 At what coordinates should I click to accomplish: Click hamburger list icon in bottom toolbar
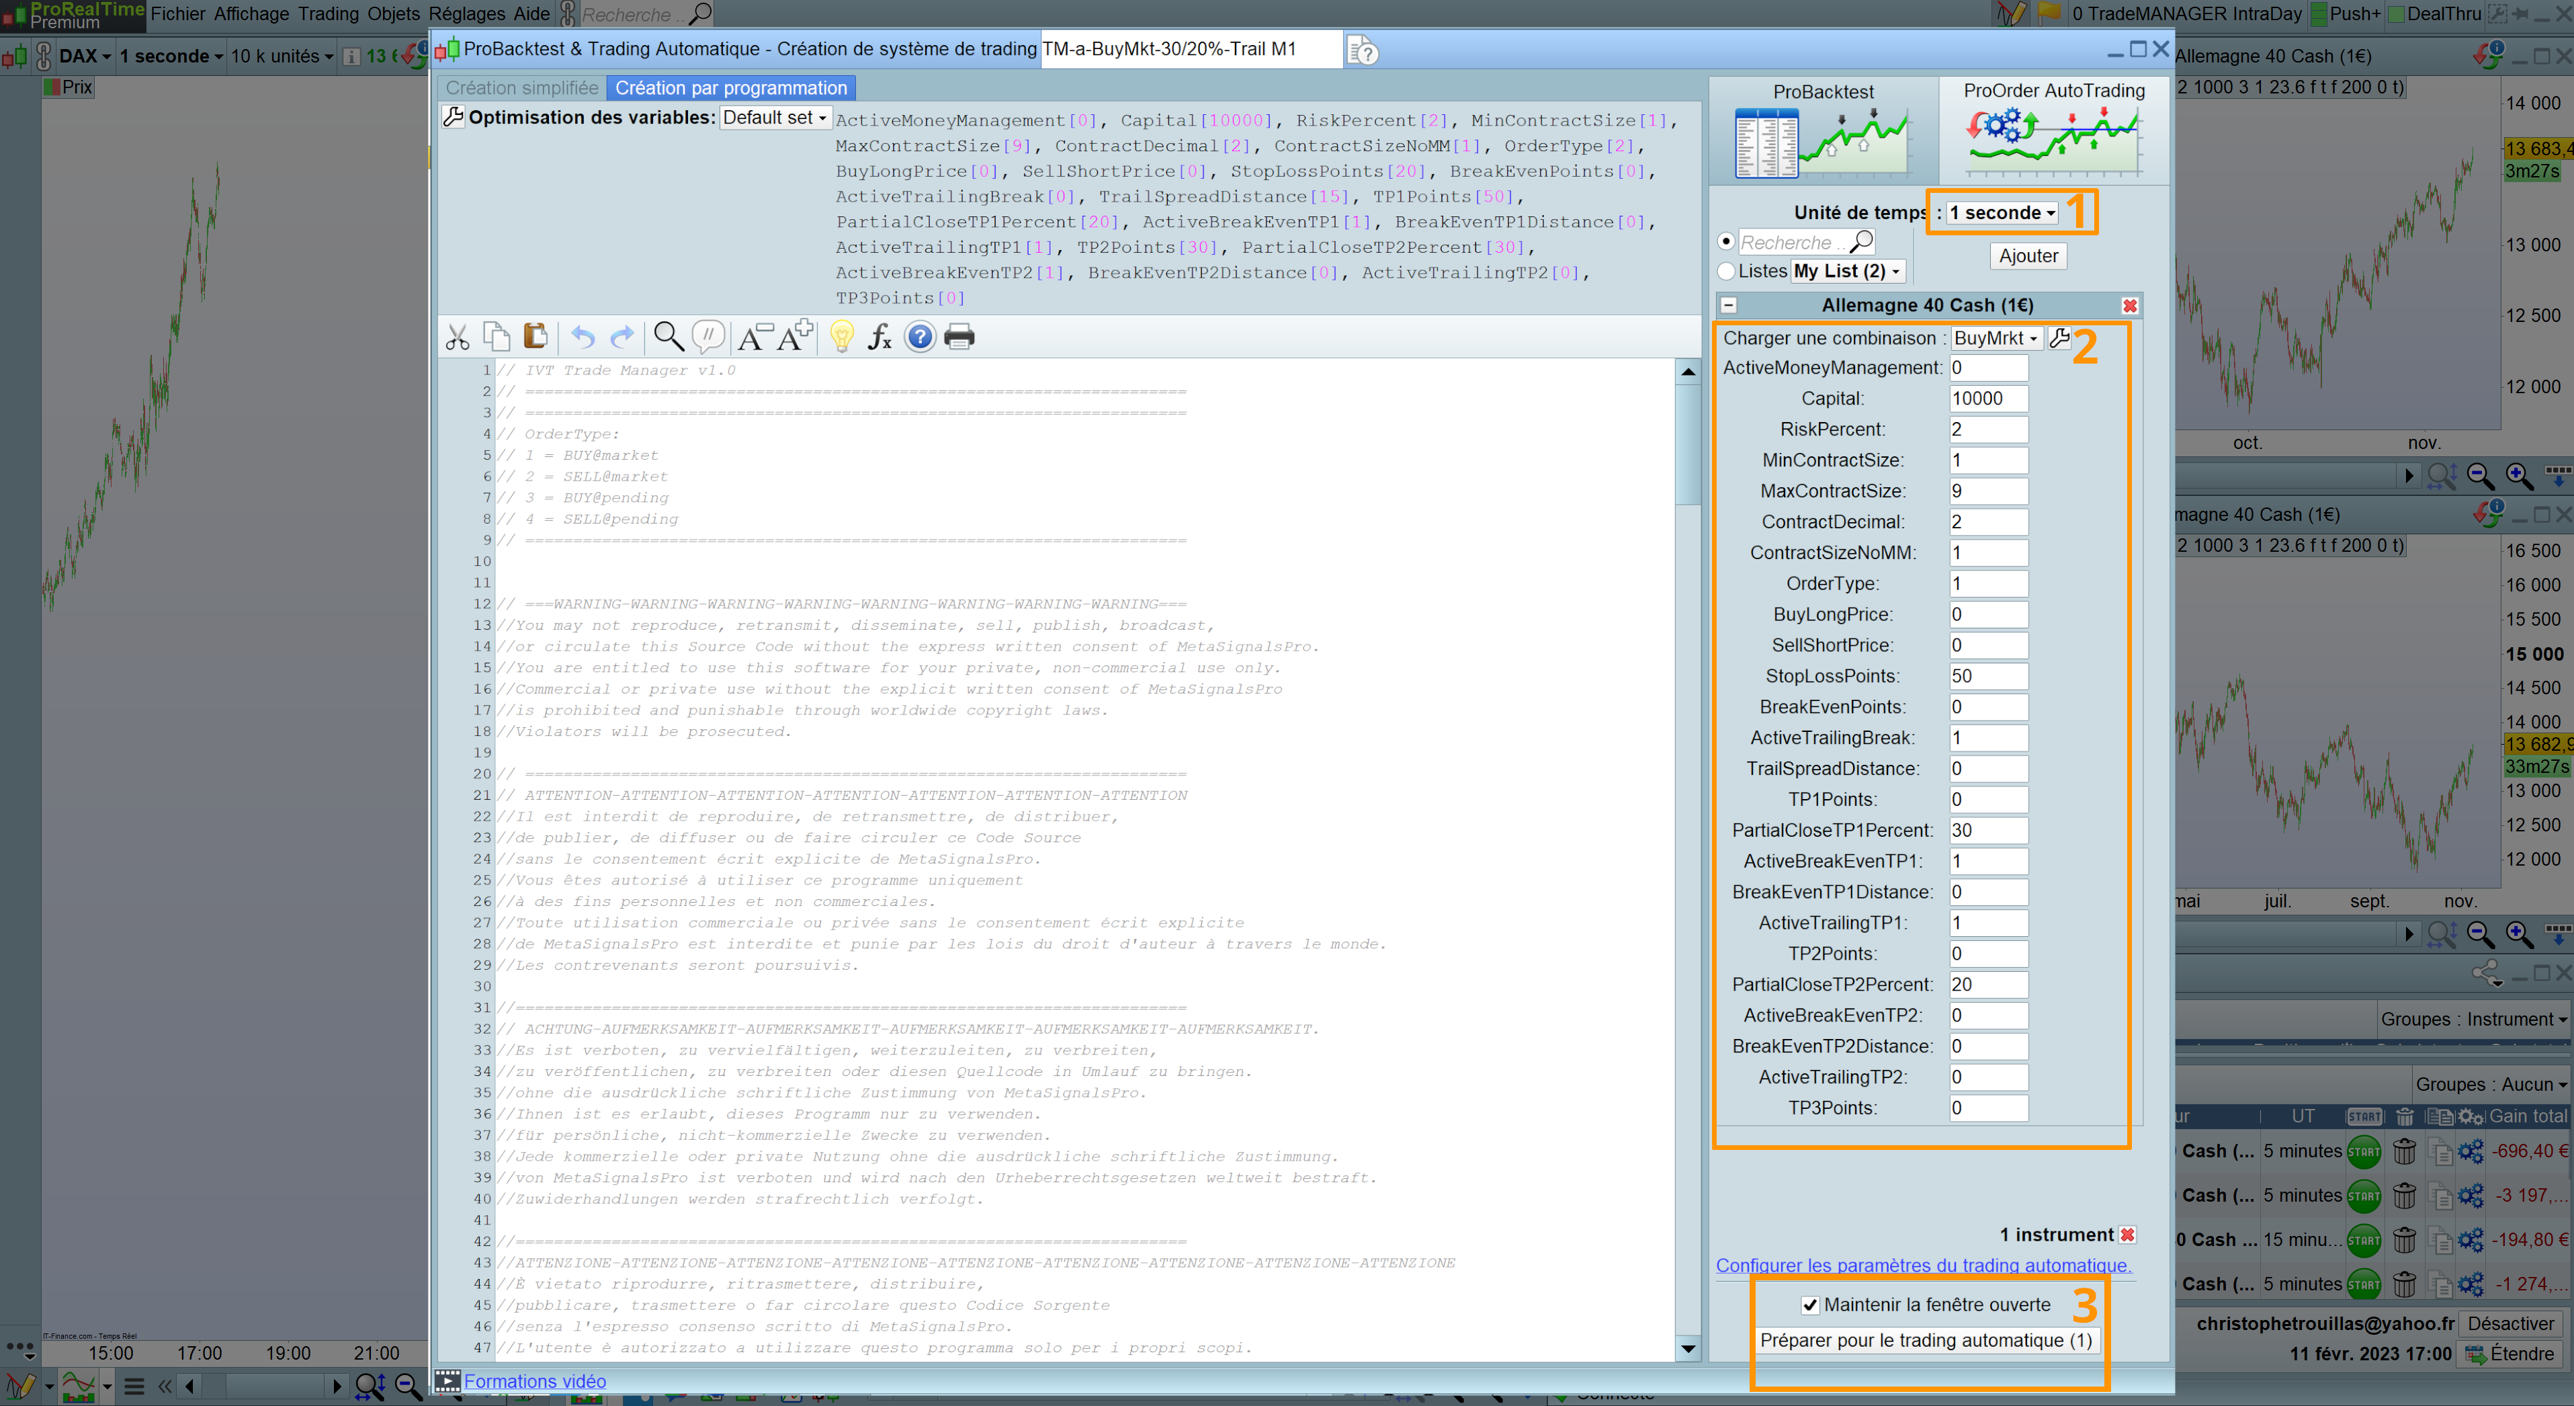tap(134, 1386)
